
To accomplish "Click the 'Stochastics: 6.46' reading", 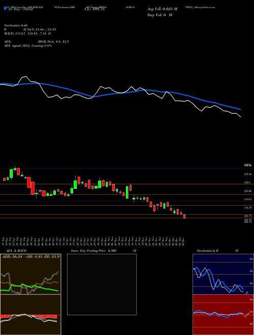I will tap(16, 25).
